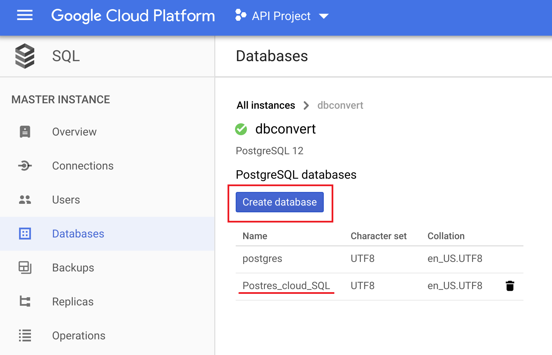Select the Databases menu item
Screen dimensions: 552x355
tap(78, 234)
